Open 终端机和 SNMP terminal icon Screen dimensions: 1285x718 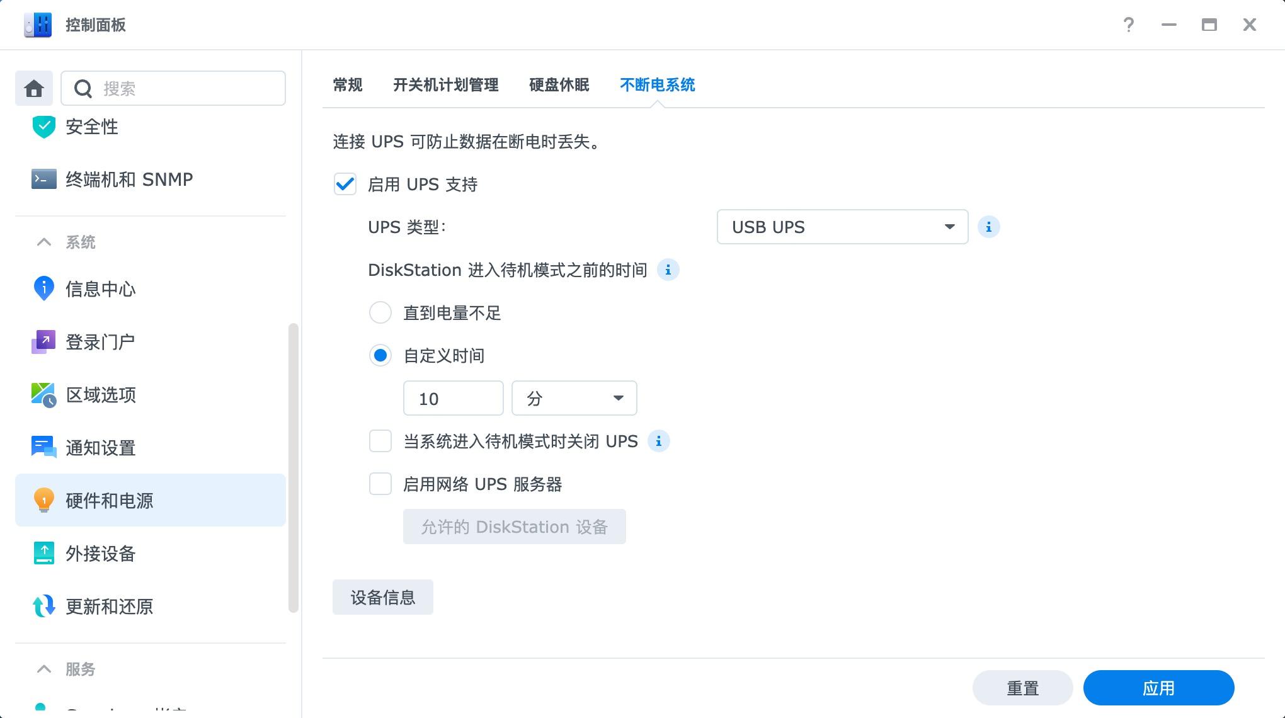[x=44, y=179]
